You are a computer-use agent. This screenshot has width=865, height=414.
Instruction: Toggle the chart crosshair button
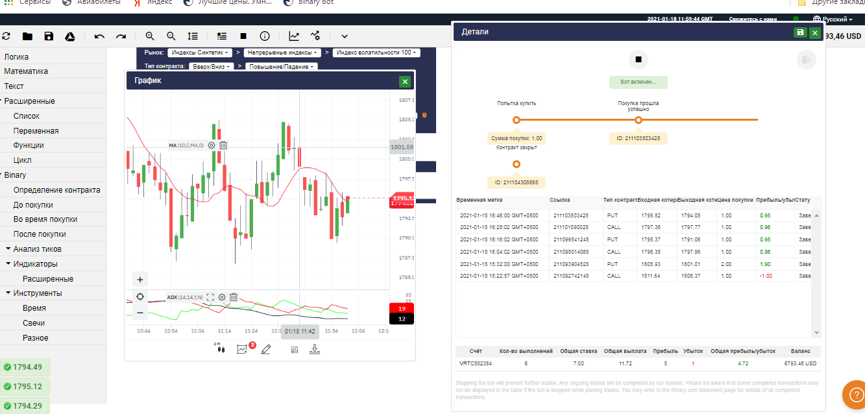pyautogui.click(x=140, y=296)
